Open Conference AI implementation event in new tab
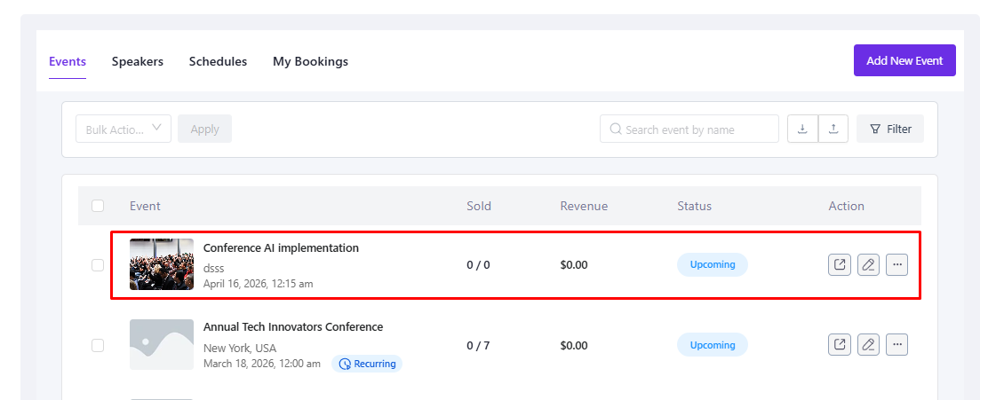The height and width of the screenshot is (400, 996). point(839,264)
